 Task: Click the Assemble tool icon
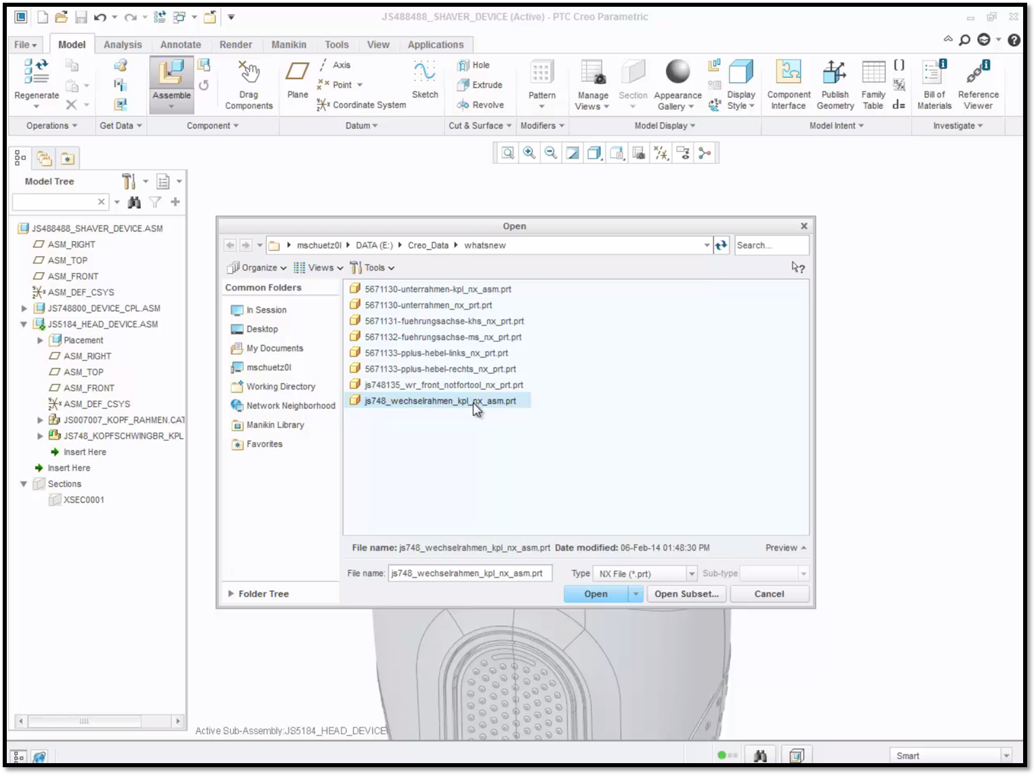[x=171, y=73]
